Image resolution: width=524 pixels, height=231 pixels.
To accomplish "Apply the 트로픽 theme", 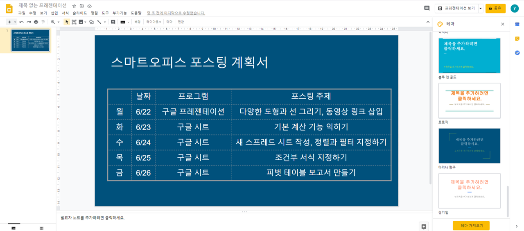I will coord(469,101).
